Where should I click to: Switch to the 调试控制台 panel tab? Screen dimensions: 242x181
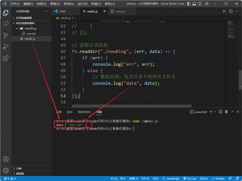tap(84, 112)
